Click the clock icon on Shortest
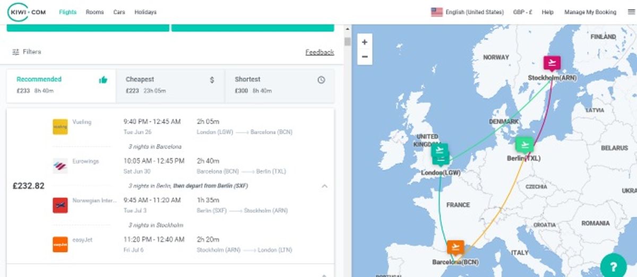 click(x=321, y=80)
